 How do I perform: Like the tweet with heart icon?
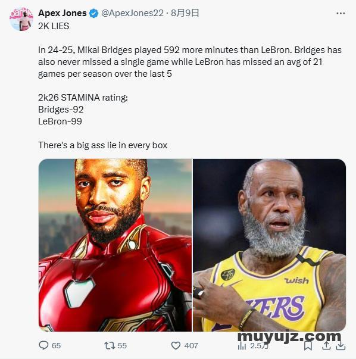(x=176, y=345)
